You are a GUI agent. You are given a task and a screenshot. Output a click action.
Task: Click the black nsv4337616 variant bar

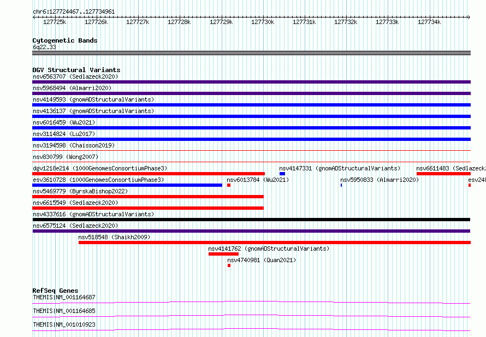pyautogui.click(x=251, y=220)
